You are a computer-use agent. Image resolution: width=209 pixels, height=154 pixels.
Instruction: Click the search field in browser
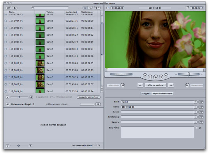click(x=50, y=8)
